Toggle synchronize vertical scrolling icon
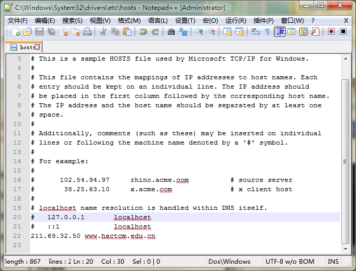This screenshot has width=356, height=271. (x=228, y=32)
